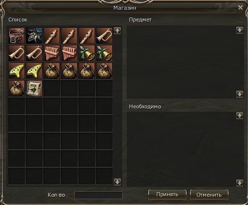Image resolution: width=248 pixels, height=205 pixels.
Task: Click the Предмет panel scroll down arrow
Action: click(240, 94)
